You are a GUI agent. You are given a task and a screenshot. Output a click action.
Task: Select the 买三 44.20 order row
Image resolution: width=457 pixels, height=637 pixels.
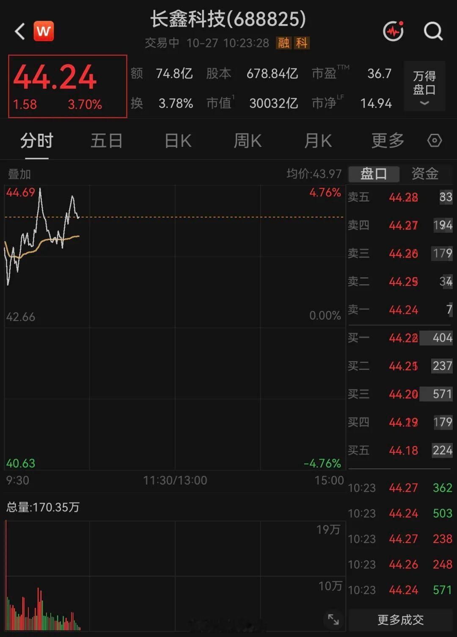click(400, 394)
